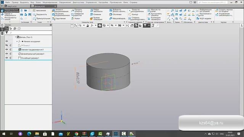Select the Окружность circle tool
Viewport: 244px width, 137px height.
coord(40,14)
